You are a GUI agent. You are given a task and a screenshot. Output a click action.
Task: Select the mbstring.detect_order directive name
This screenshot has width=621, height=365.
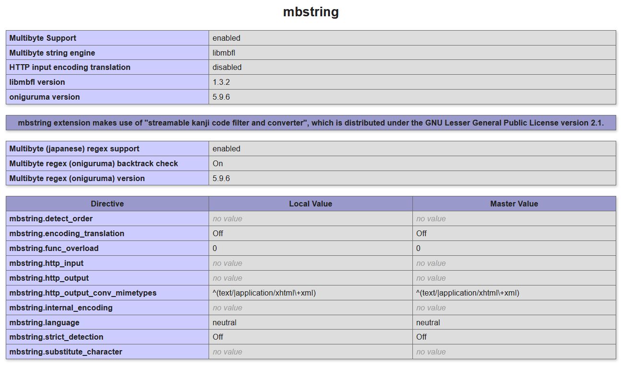[x=51, y=218]
